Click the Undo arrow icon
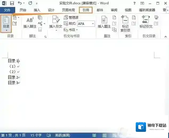Viewport: 169px width, 138px height. (x=20, y=3)
